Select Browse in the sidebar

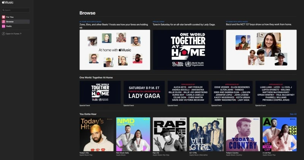point(16,22)
